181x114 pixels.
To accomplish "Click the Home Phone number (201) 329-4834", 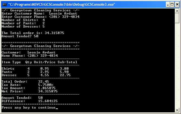I will tap(42, 56).
